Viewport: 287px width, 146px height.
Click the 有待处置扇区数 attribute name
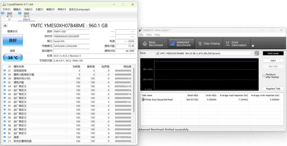(x=23, y=141)
